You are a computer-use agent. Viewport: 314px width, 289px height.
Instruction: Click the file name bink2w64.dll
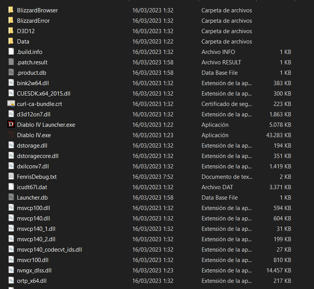coord(33,83)
